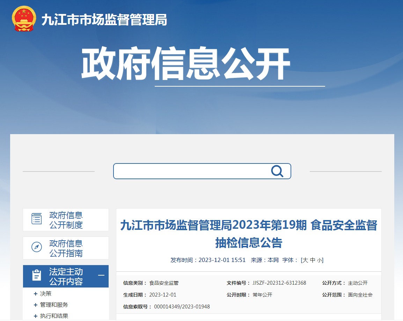Set font size to 中 (medium)
This screenshot has width=403, height=321.
coord(313,260)
